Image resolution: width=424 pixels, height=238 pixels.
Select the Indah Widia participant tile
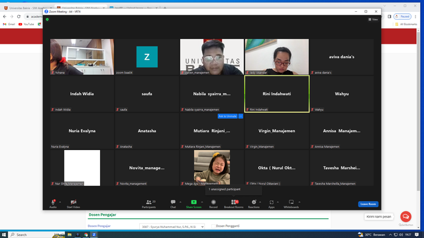(82, 94)
